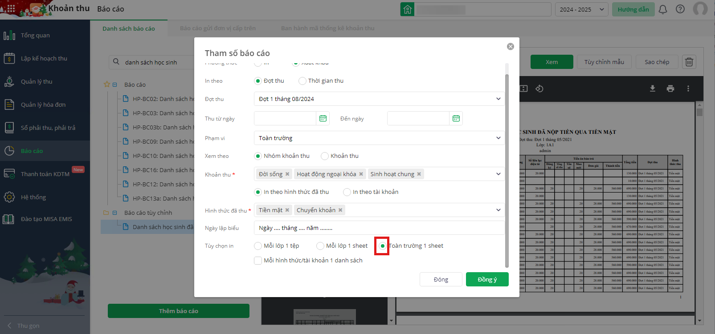The height and width of the screenshot is (334, 715).
Task: Download the report from the PDF viewer
Action: pos(653,89)
